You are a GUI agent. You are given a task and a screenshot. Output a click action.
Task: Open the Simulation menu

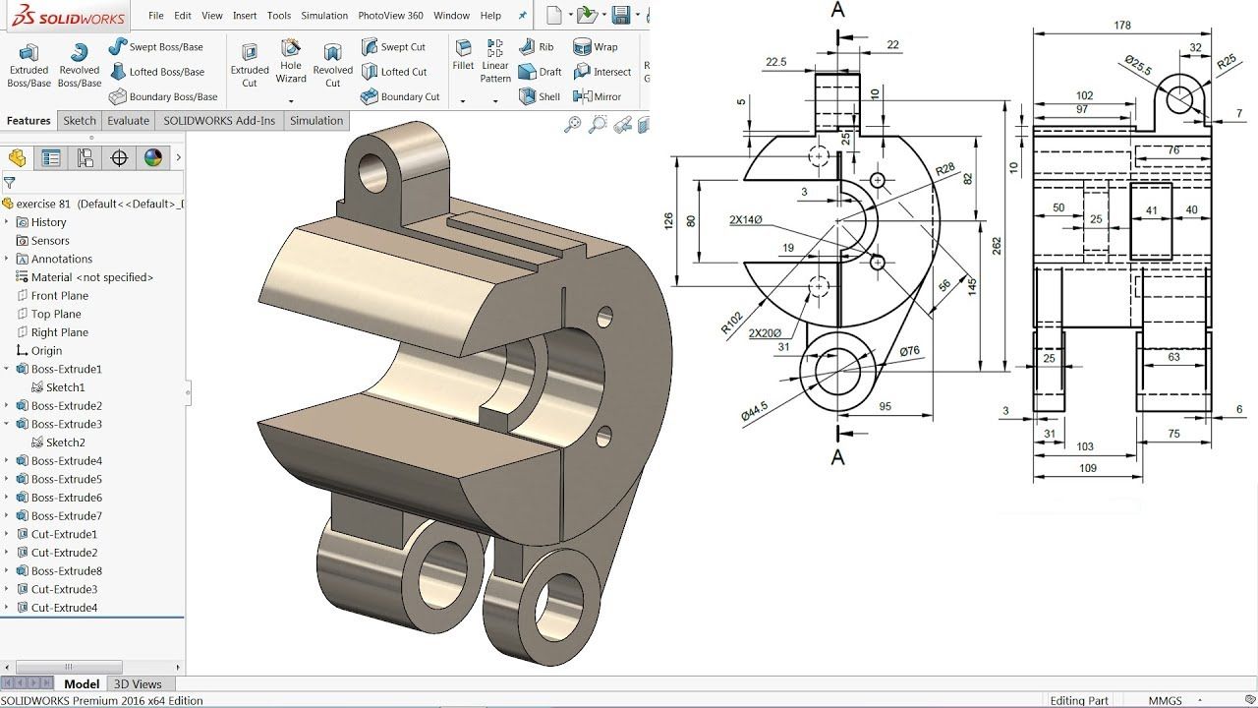tap(324, 15)
